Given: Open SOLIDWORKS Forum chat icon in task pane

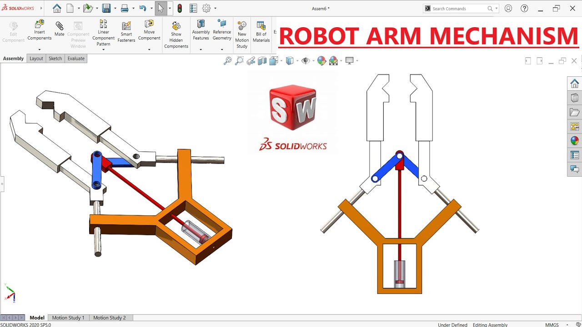Looking at the screenshot, I should point(575,169).
